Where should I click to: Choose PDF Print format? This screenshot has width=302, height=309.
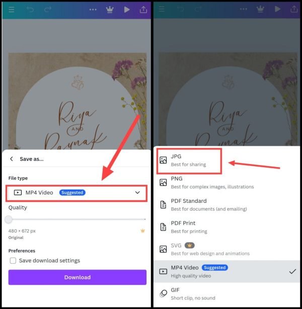coord(226,227)
